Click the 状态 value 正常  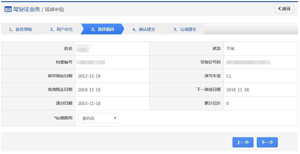point(230,48)
